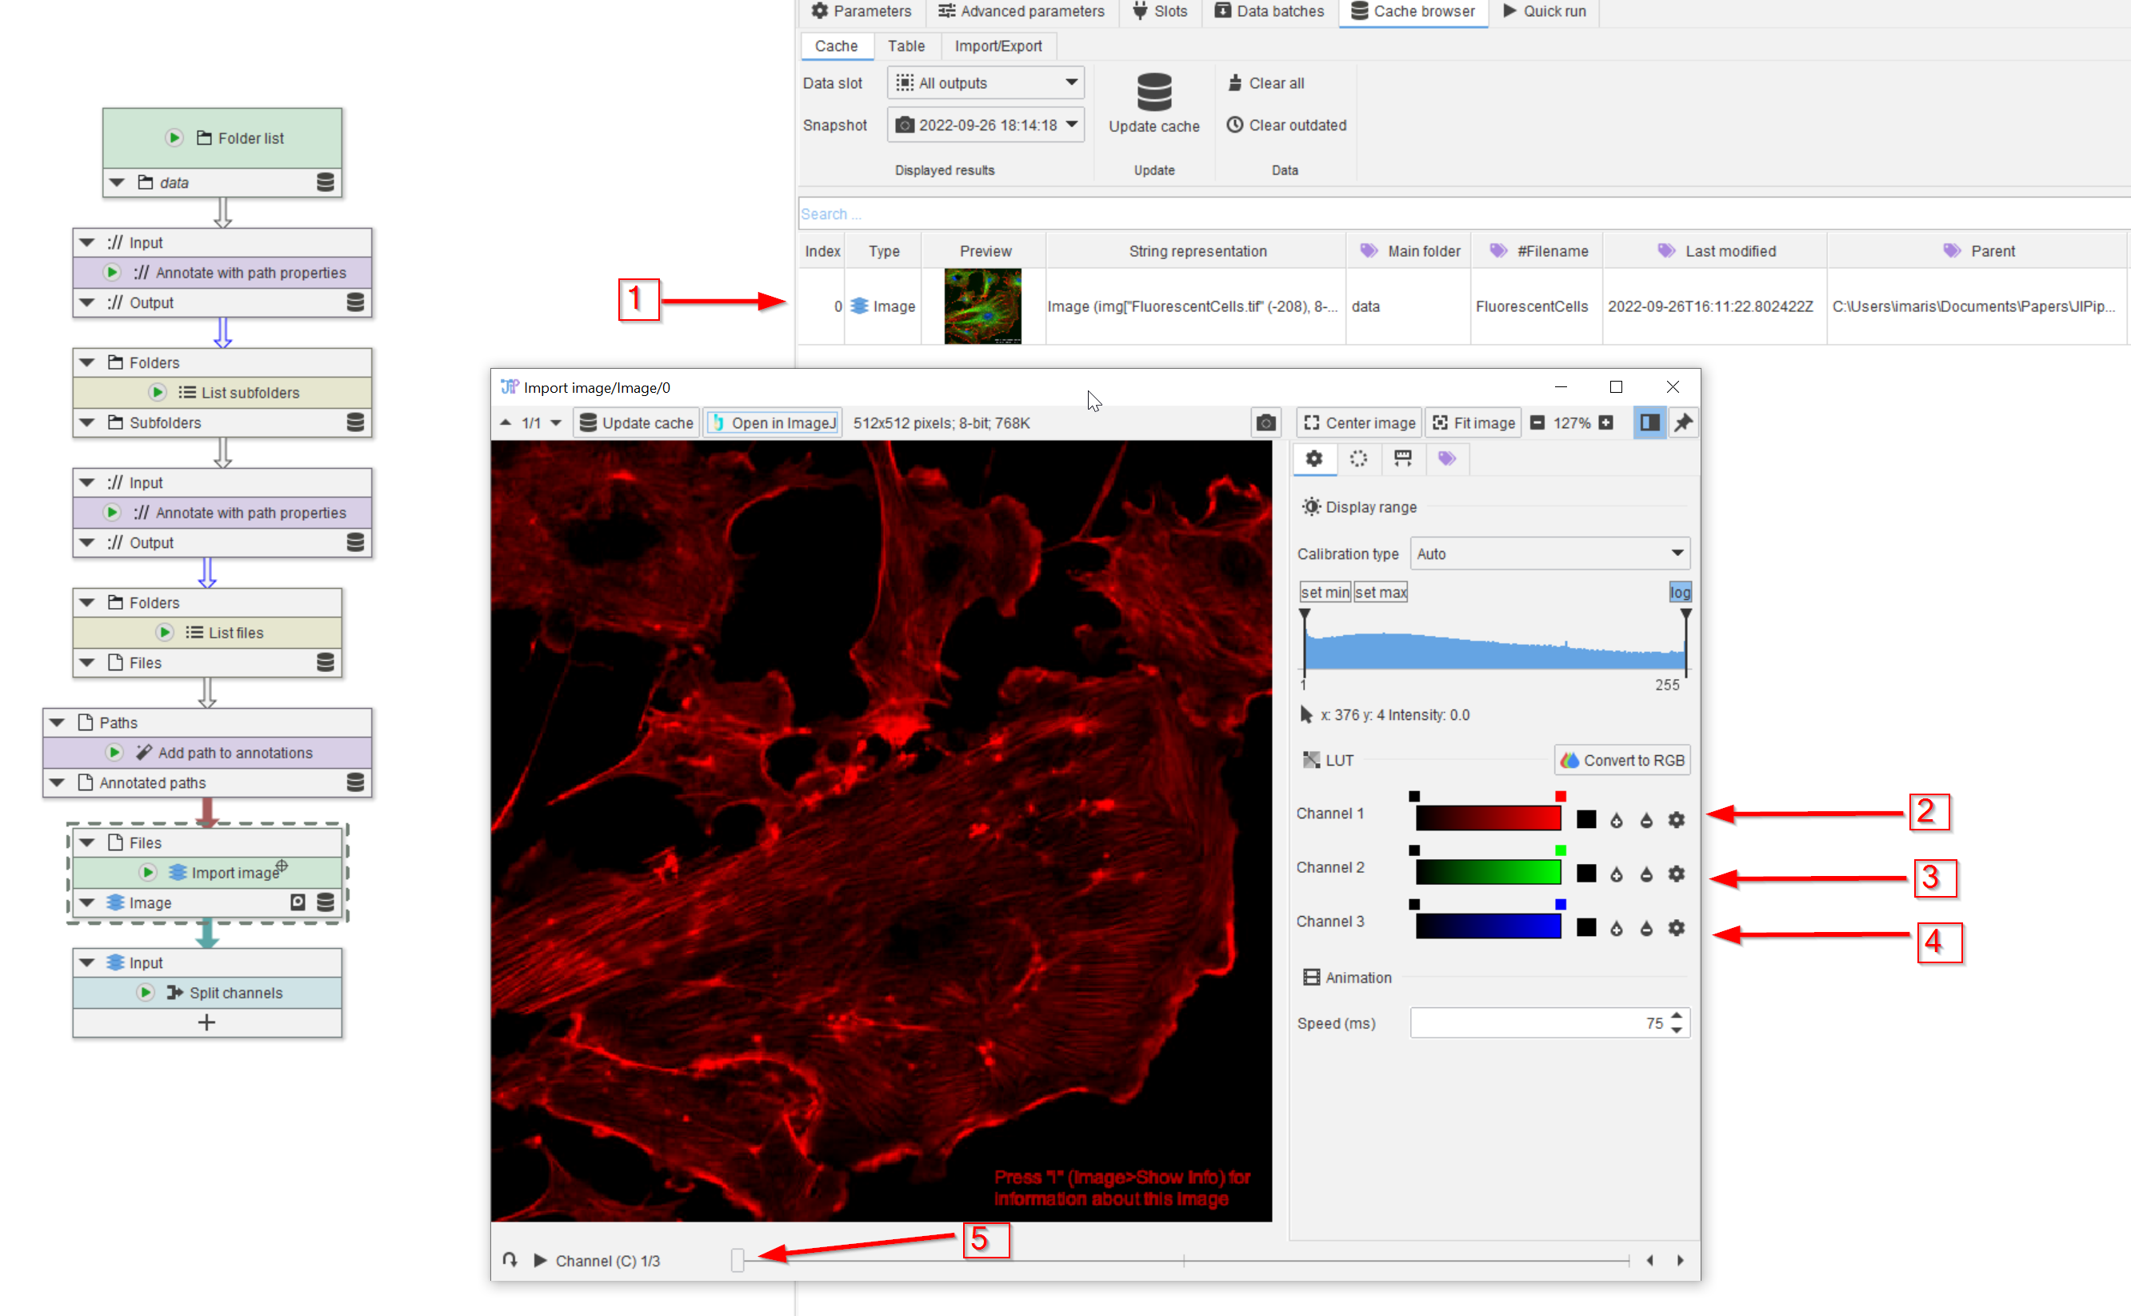Click zoom out minus icon next to 127%

(x=1537, y=423)
